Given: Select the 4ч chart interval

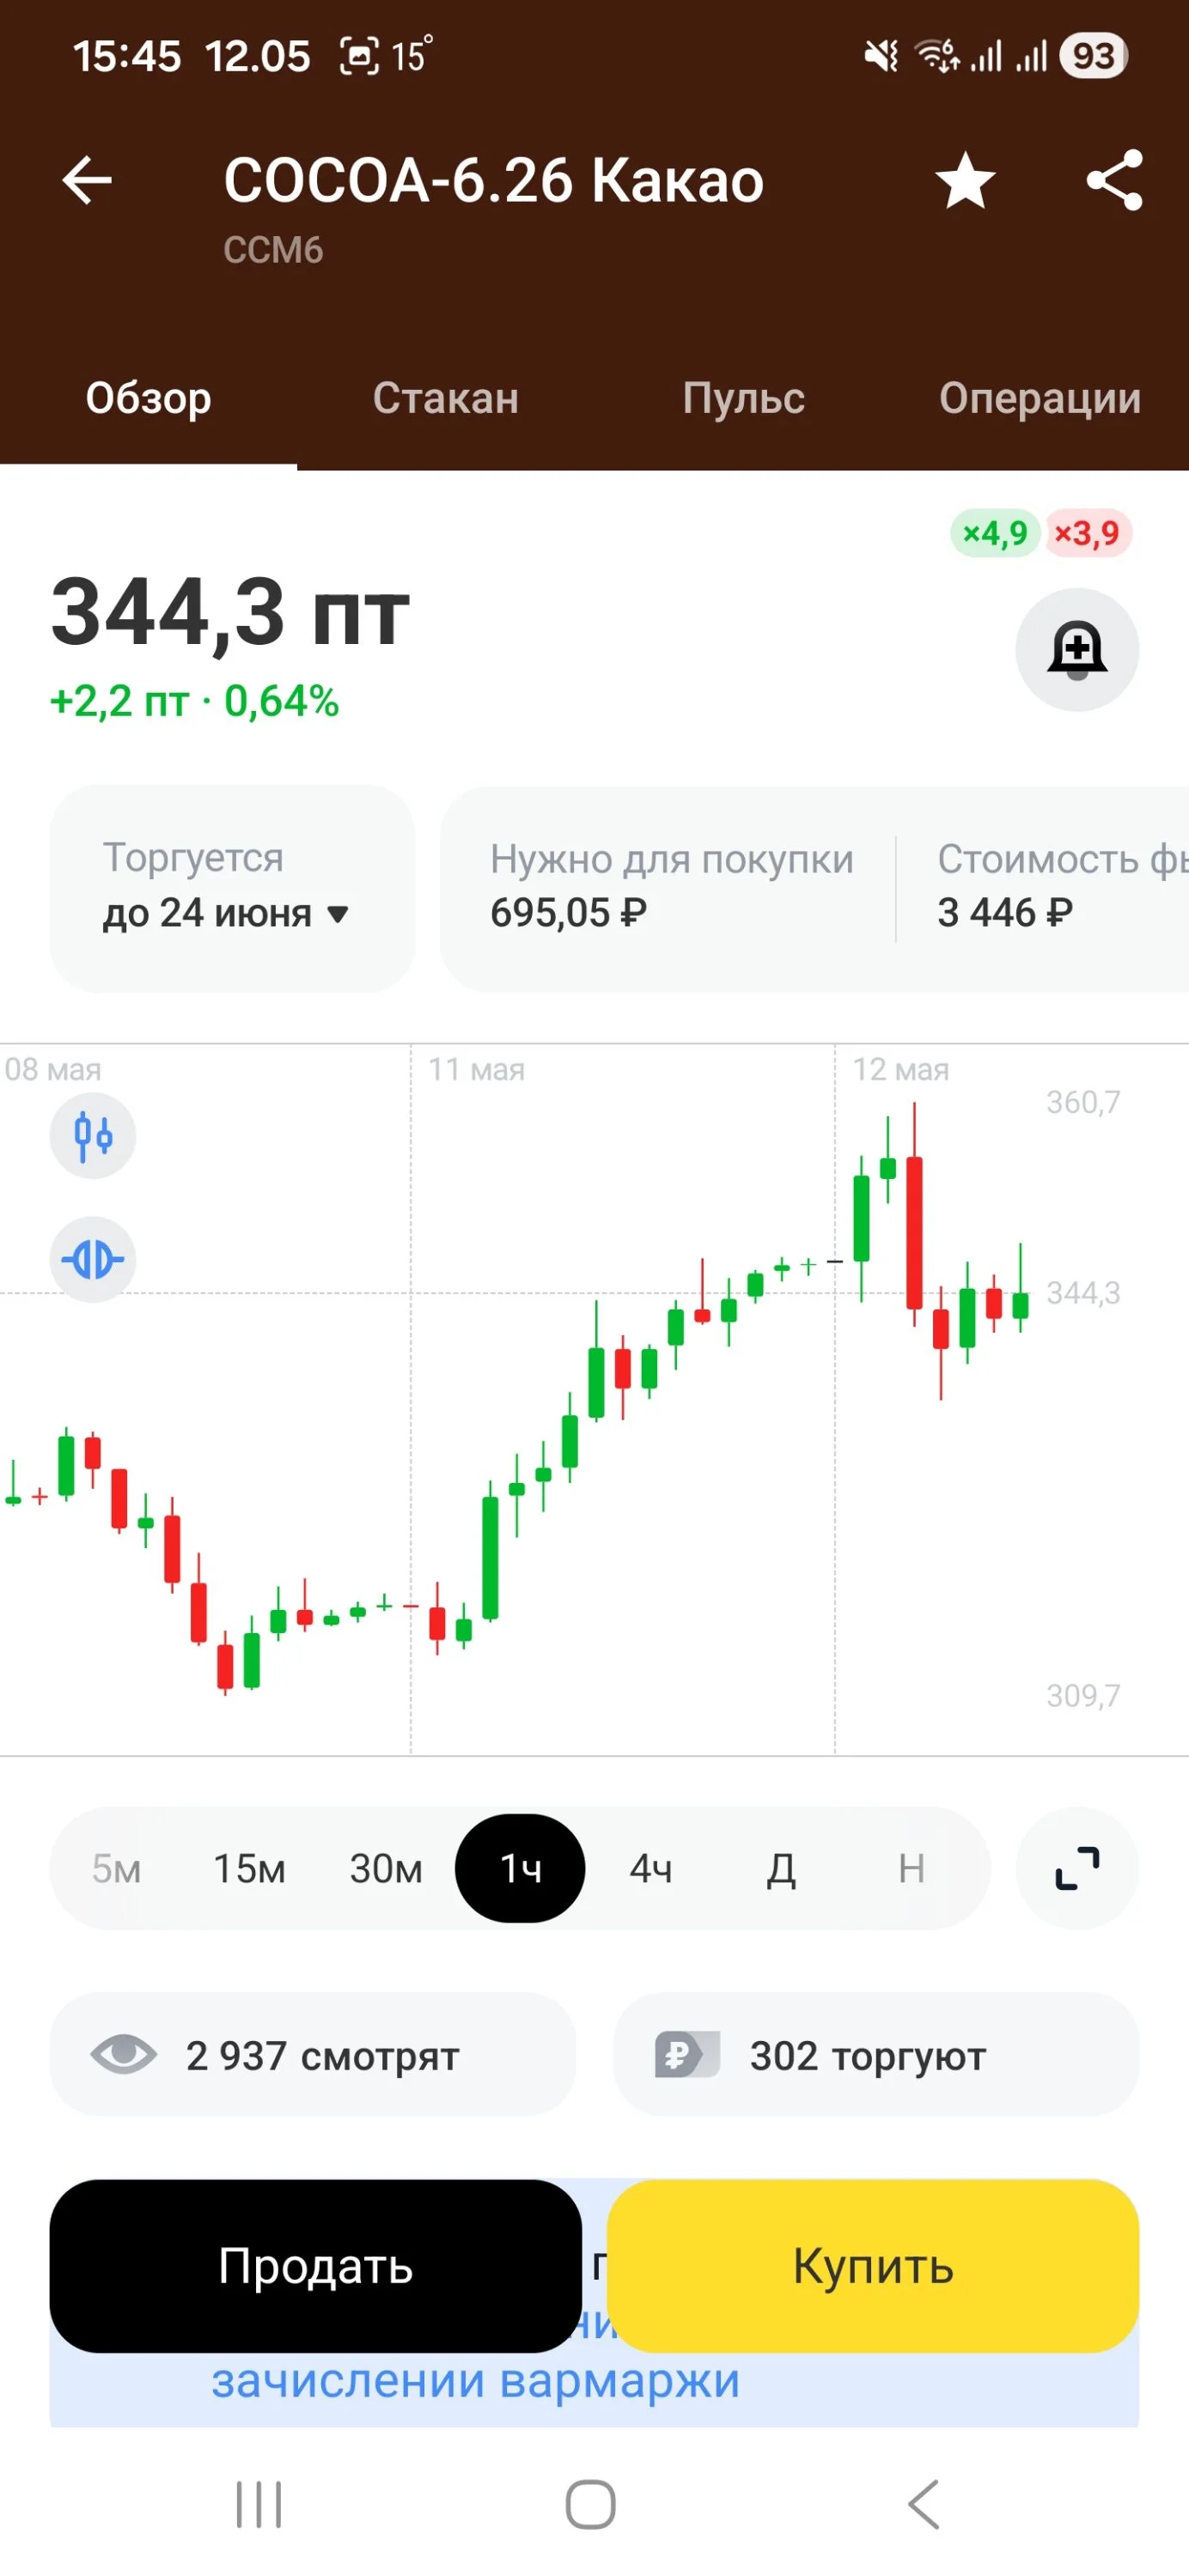Looking at the screenshot, I should click(x=650, y=1868).
